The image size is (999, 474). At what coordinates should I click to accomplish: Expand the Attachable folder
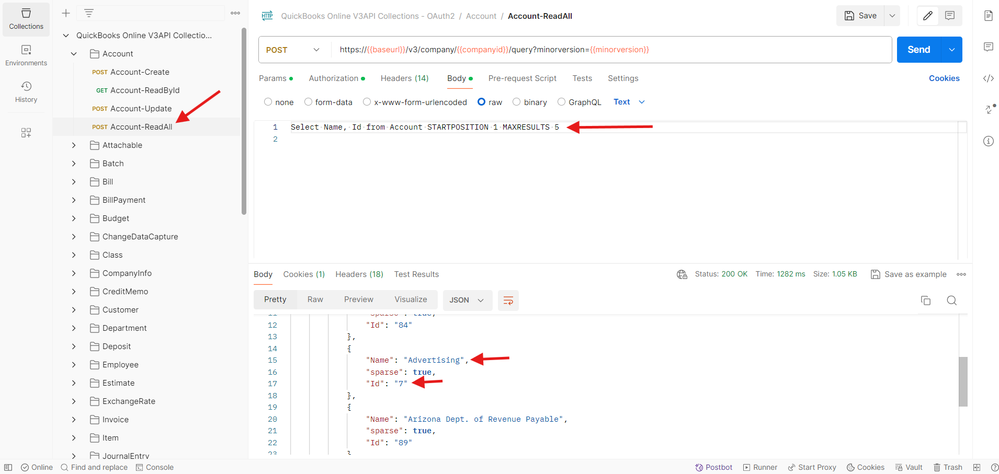[x=74, y=145]
